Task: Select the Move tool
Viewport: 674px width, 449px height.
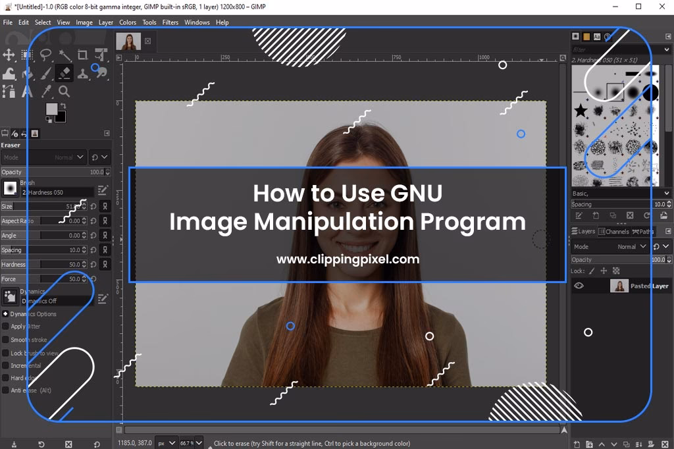Action: pyautogui.click(x=9, y=55)
